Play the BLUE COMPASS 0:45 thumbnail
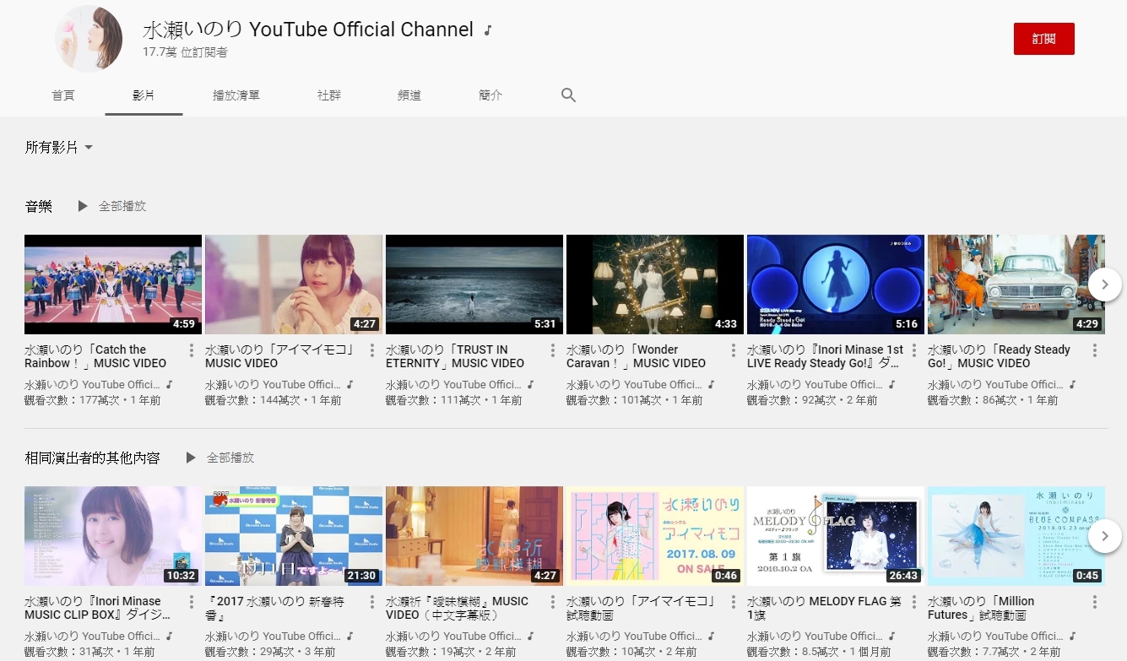Screen dimensions: 1127x661 tap(1016, 536)
